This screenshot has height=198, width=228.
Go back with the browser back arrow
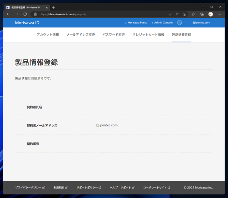click(8, 14)
